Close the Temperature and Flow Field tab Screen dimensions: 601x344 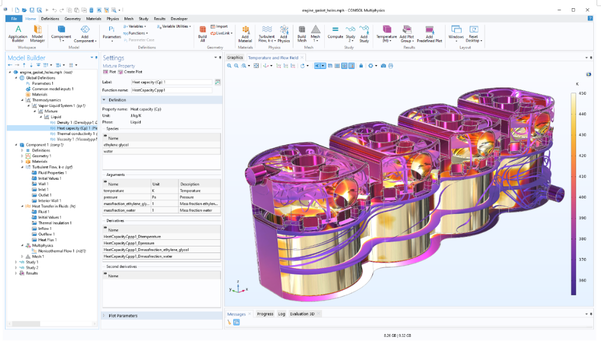[x=302, y=57]
